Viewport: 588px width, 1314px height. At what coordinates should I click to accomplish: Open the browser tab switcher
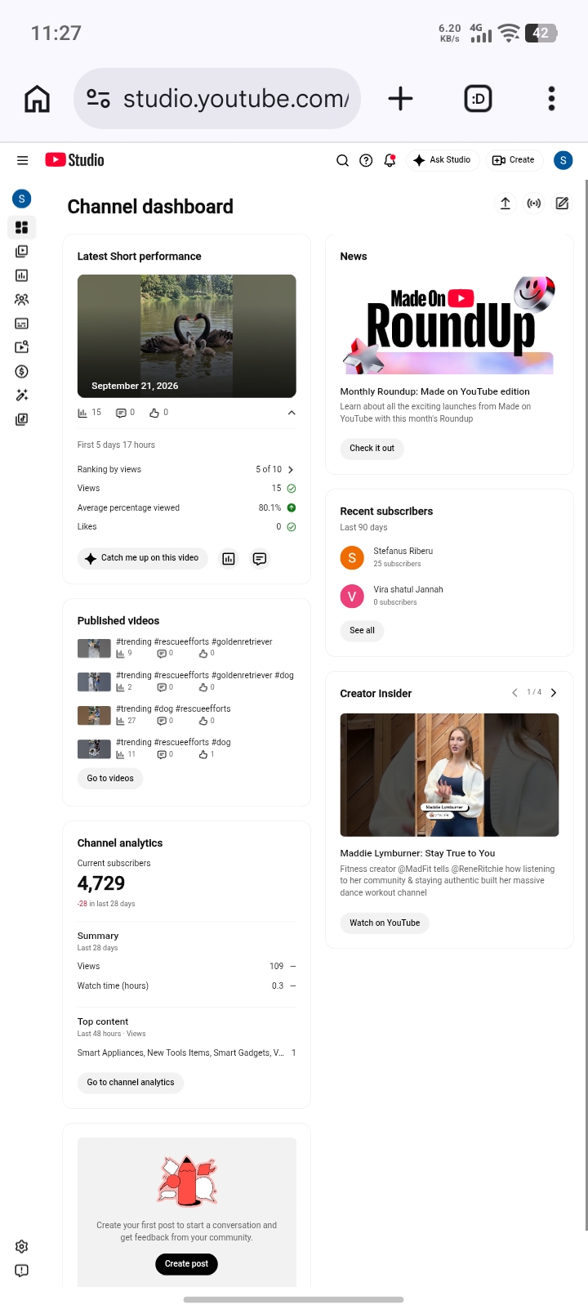coord(478,99)
